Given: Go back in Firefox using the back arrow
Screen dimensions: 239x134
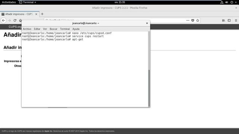Looking at the screenshot, I should pos(3,20).
